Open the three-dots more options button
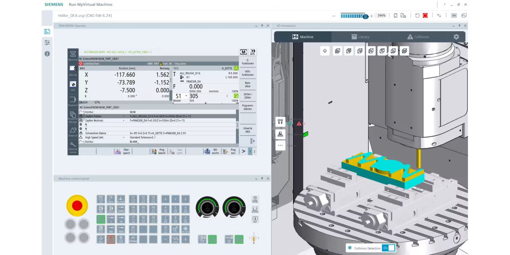Image resolution: width=510 pixels, height=255 pixels. point(280,145)
